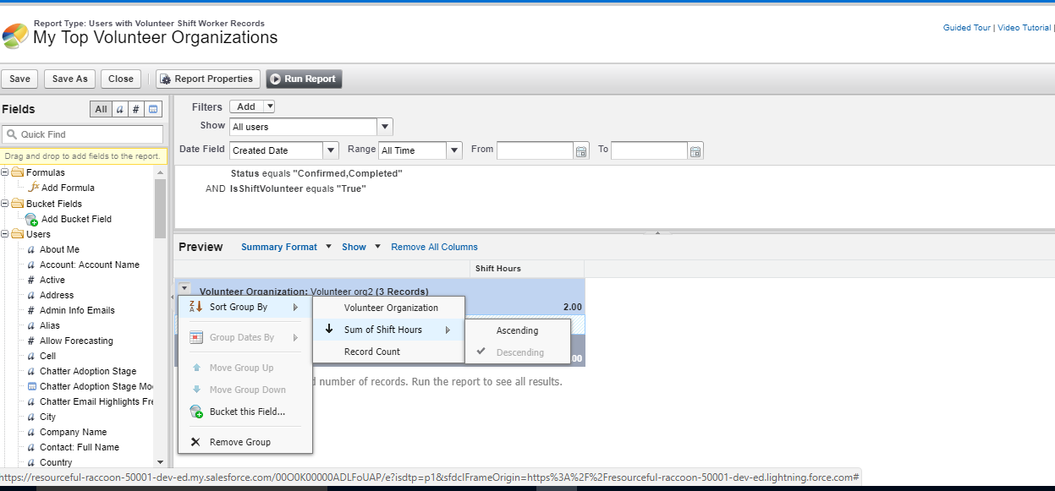Click the Shift Hours column header
Viewport: 1055px width, 491px height.
pos(527,269)
